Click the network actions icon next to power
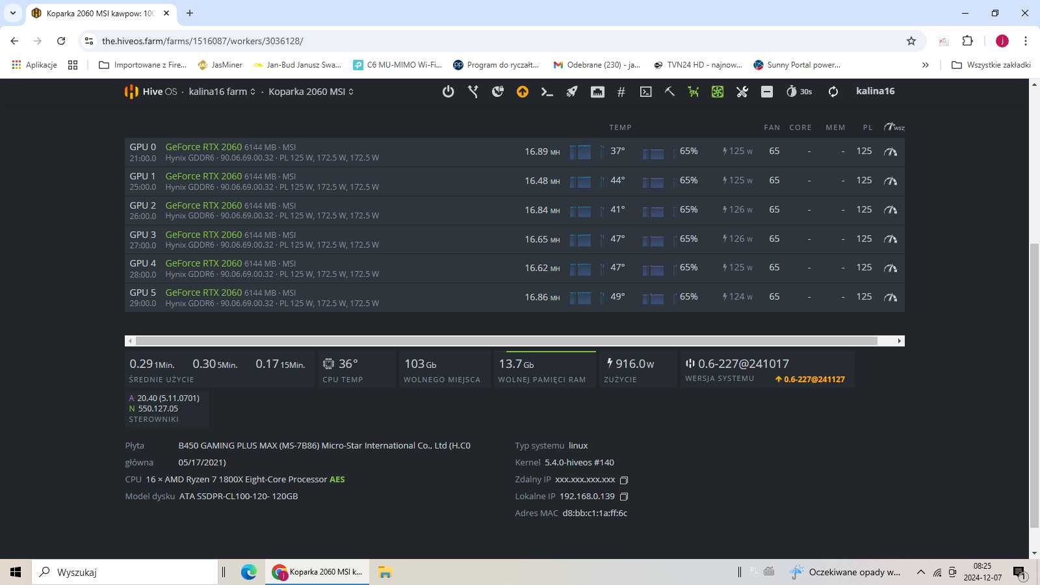This screenshot has width=1040, height=585. 473,92
